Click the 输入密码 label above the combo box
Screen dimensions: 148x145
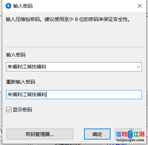click(16, 55)
